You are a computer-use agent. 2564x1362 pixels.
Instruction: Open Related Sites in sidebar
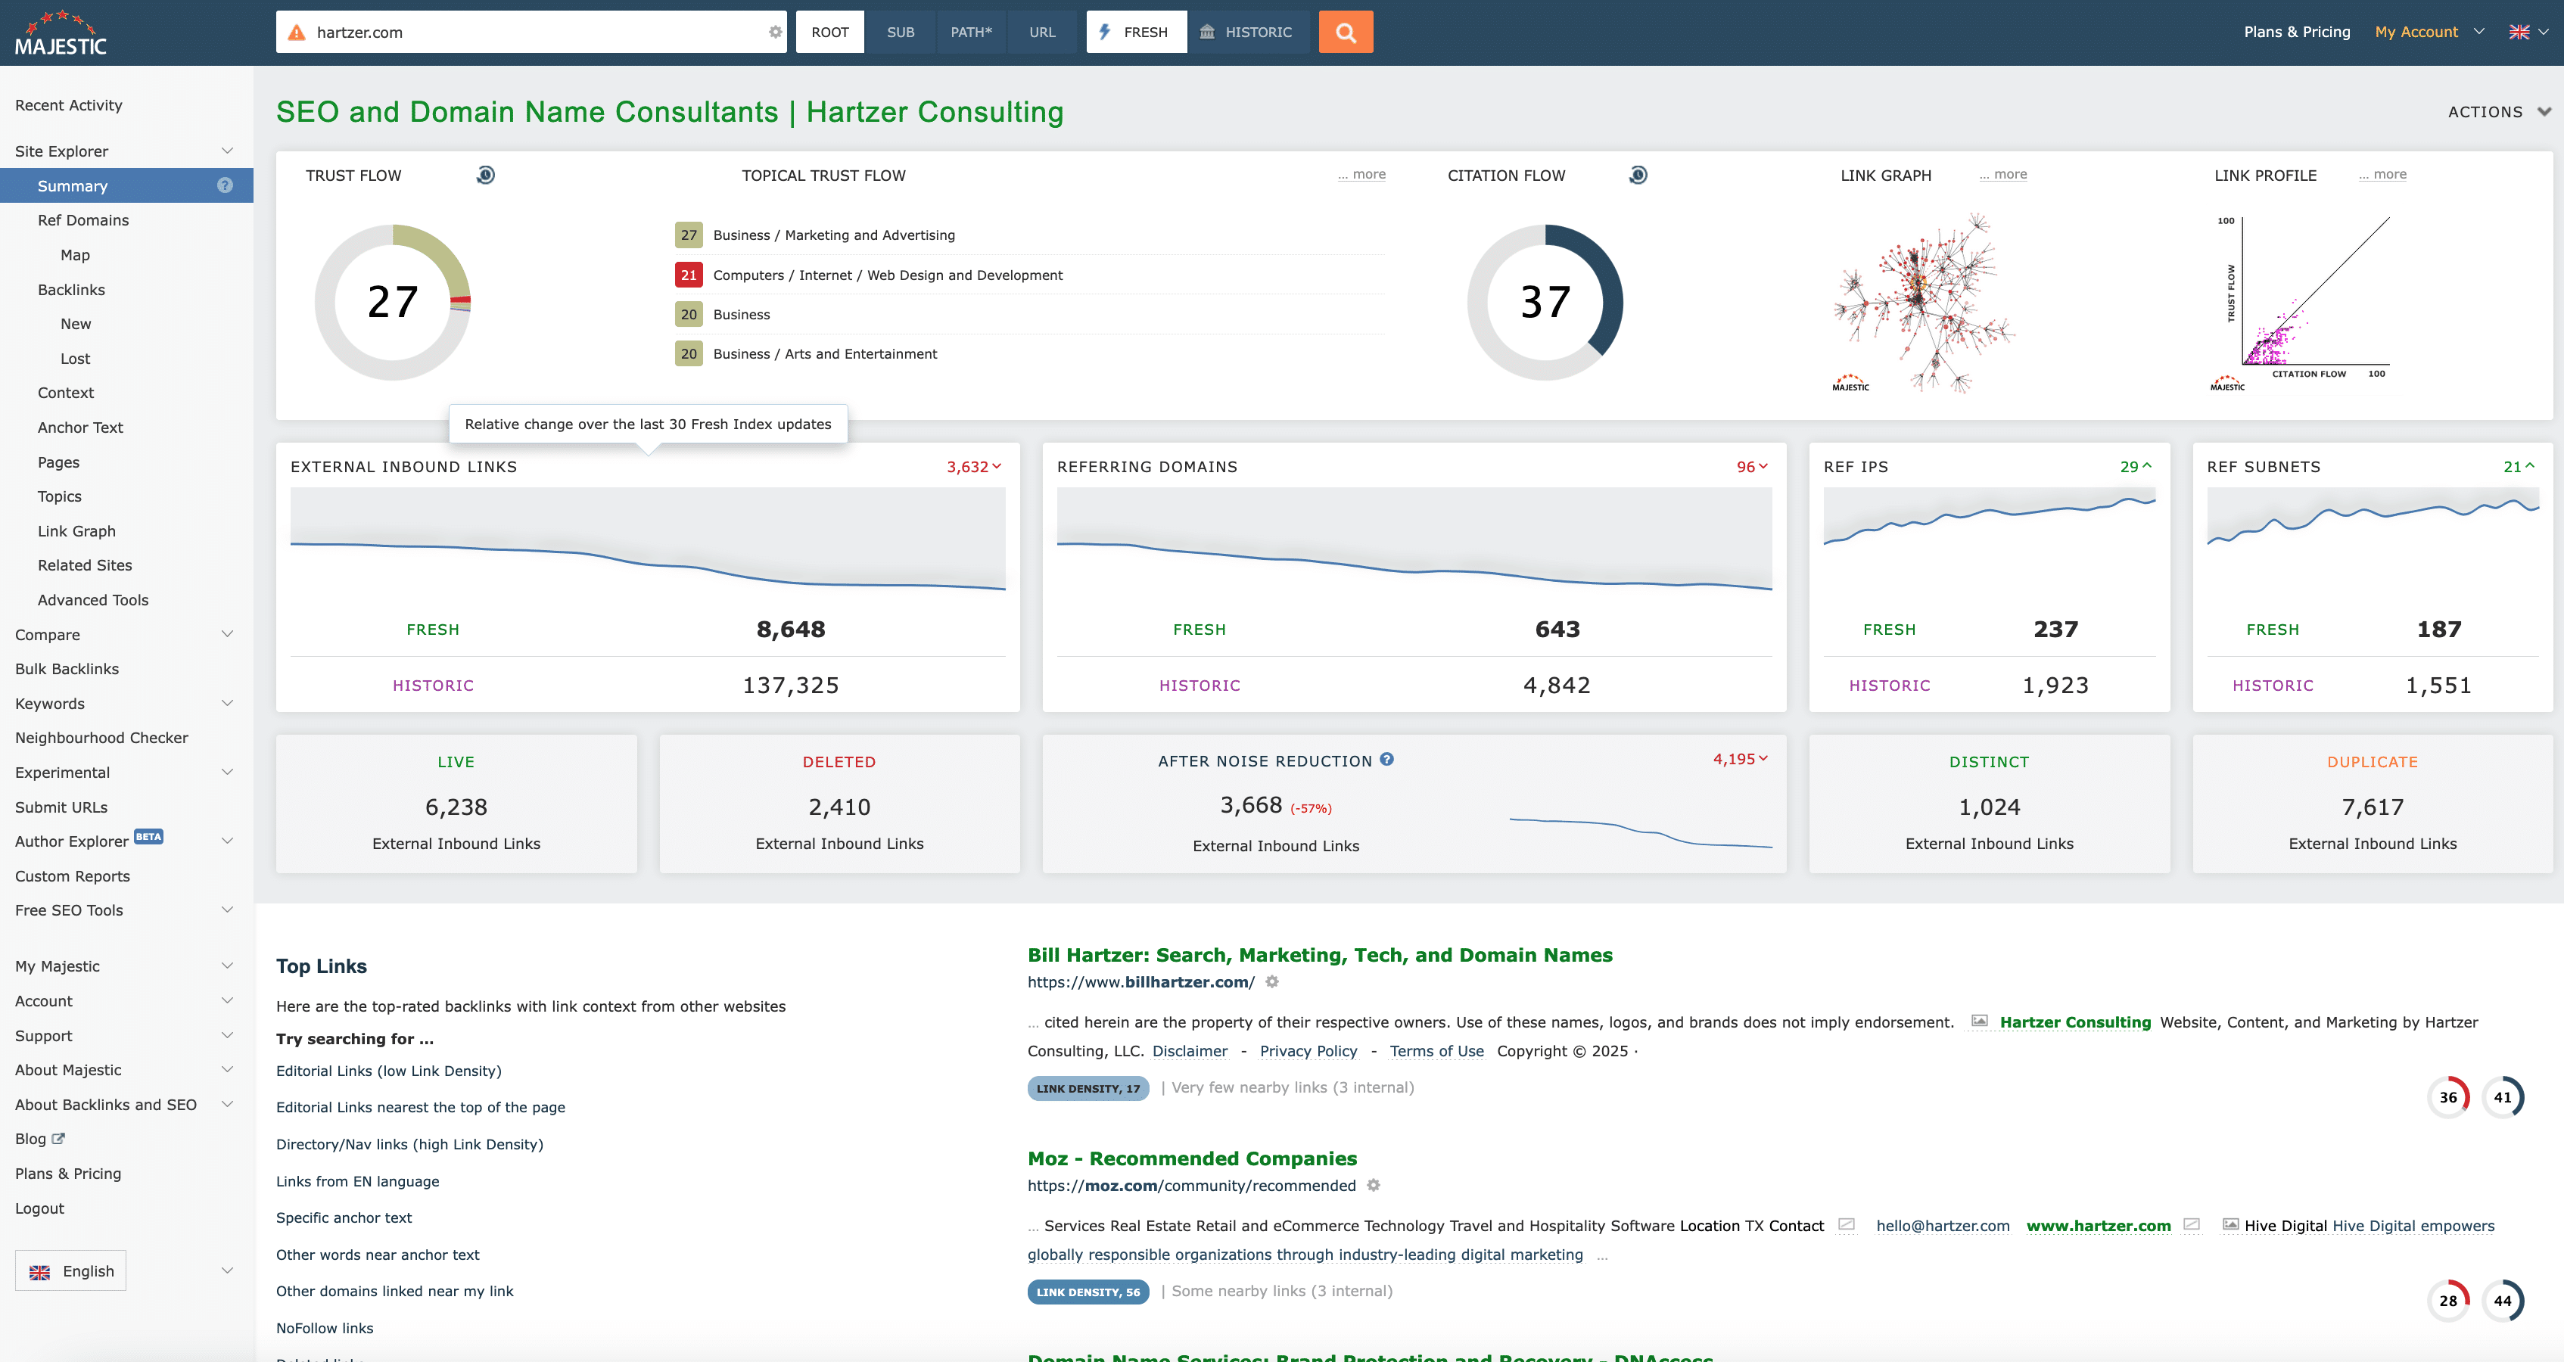[85, 565]
